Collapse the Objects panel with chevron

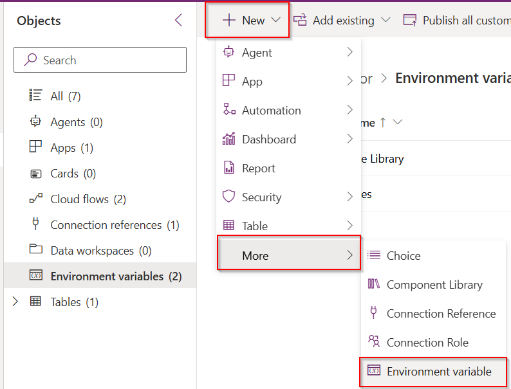coord(179,21)
